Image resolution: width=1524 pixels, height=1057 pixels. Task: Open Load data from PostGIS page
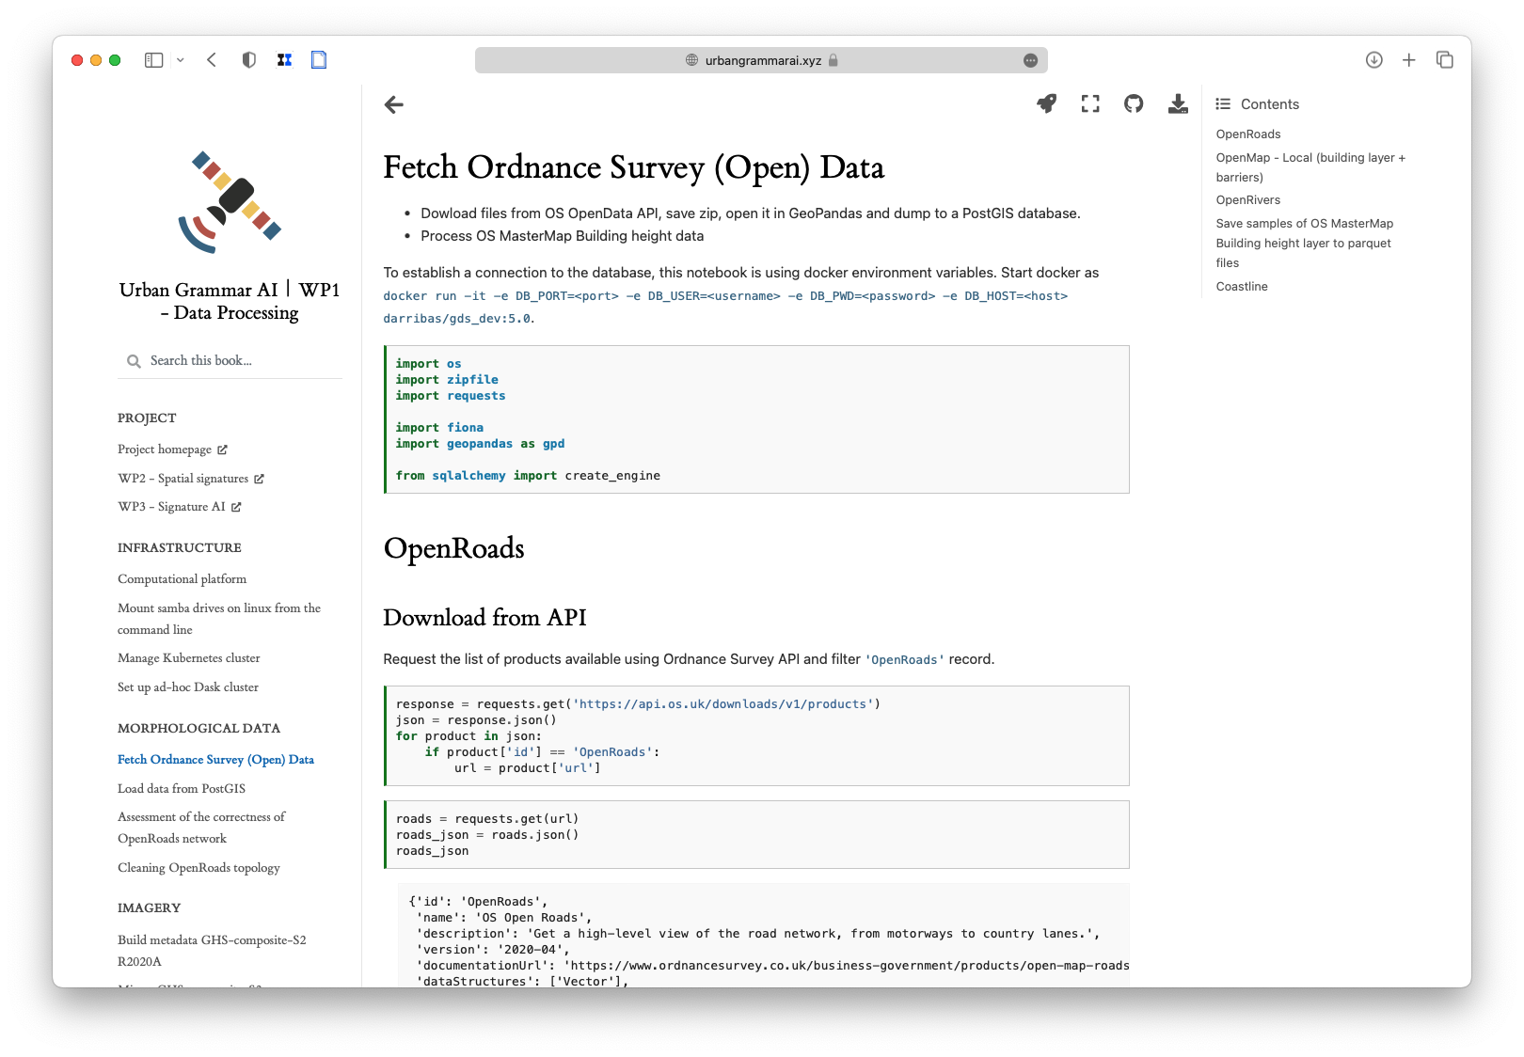pos(182,789)
